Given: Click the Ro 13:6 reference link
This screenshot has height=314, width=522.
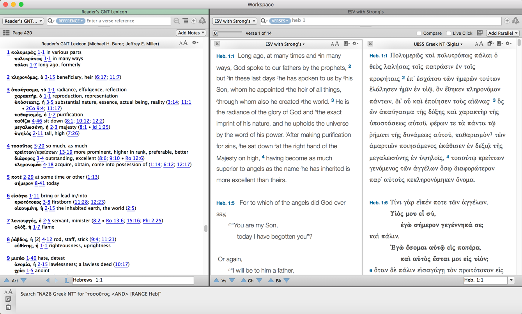Looking at the screenshot, I should coord(115,221).
